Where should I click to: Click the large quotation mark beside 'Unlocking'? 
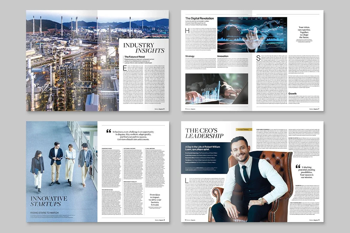298,167
